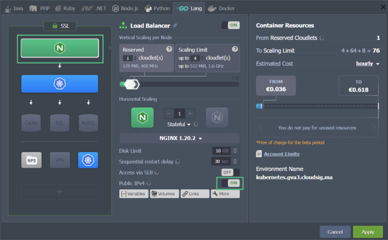The image size is (388, 240).
Task: Edit Load Balancer name with pencil icon
Action: coord(175,25)
